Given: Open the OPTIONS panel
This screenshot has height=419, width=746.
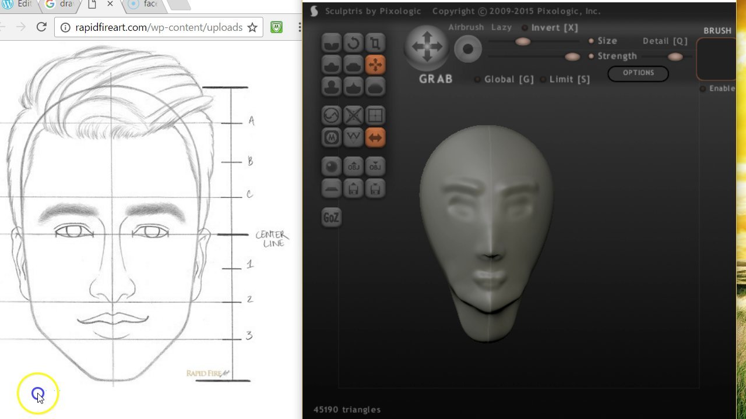Looking at the screenshot, I should click(x=638, y=73).
